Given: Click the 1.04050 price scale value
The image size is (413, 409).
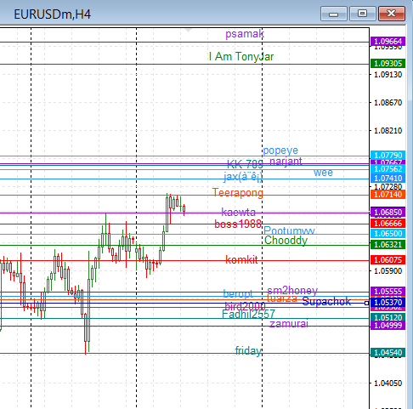Looking at the screenshot, I should pos(388,383).
